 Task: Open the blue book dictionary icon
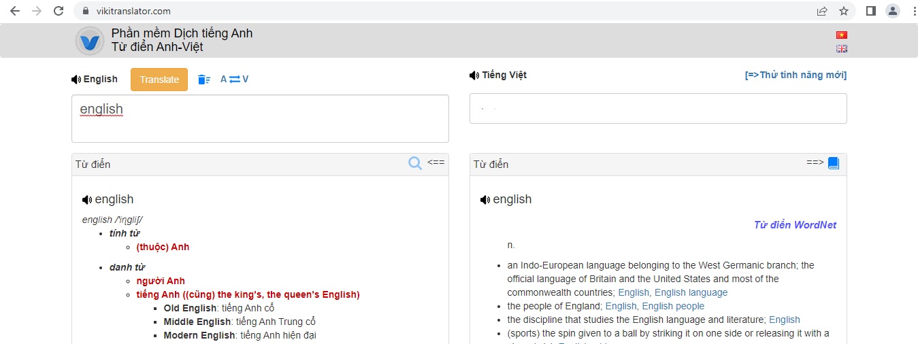834,163
